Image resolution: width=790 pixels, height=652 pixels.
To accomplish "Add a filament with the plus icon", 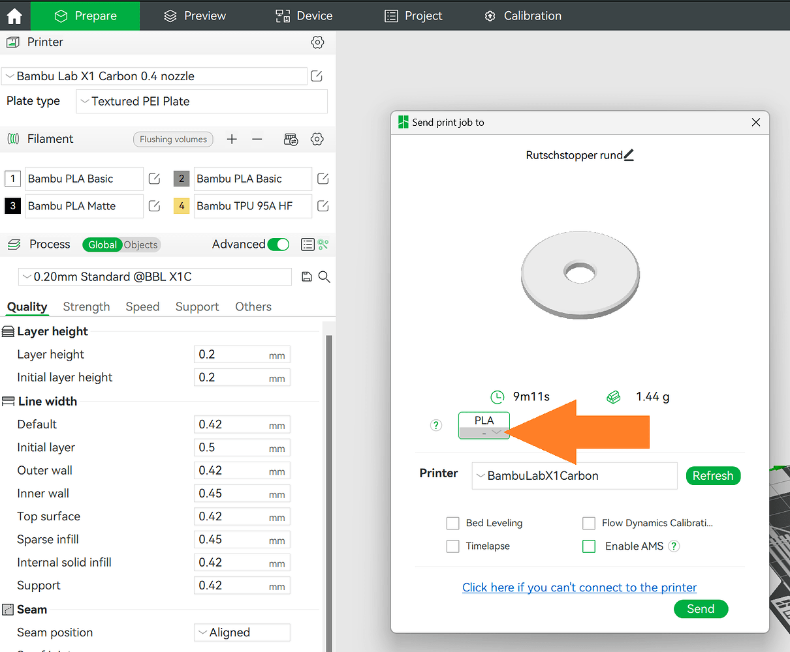I will click(232, 139).
